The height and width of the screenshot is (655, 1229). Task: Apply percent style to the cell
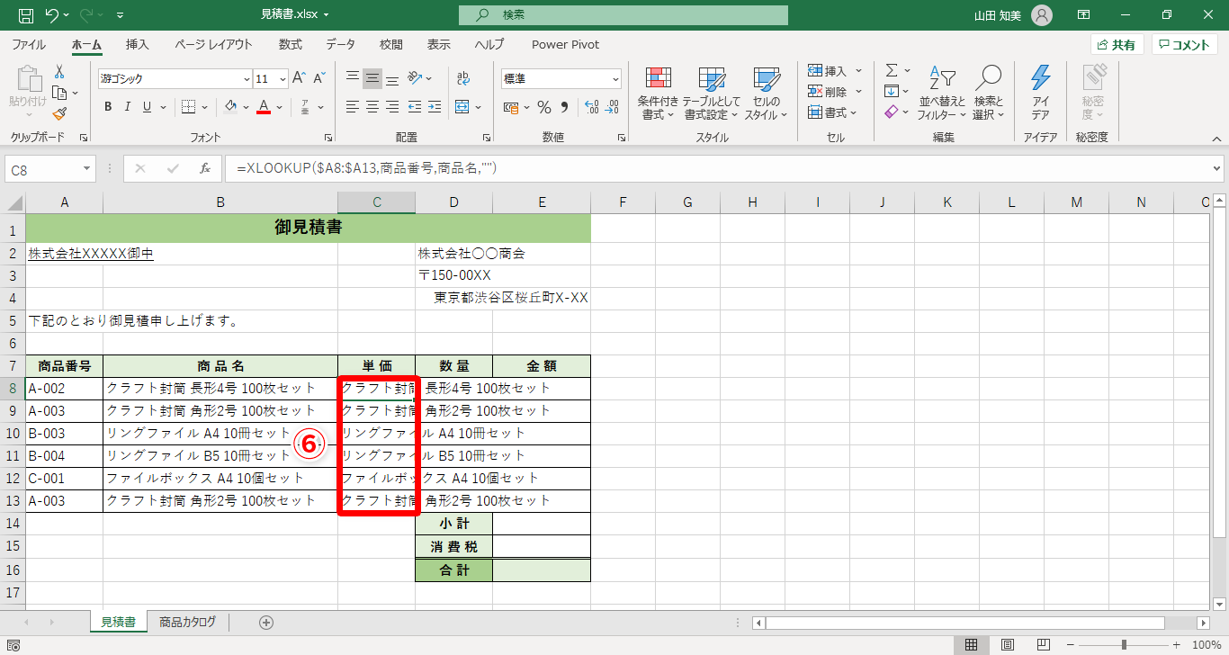coord(543,107)
